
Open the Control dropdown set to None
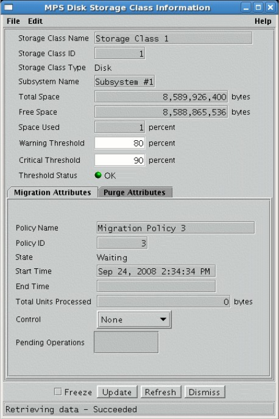coord(134,319)
